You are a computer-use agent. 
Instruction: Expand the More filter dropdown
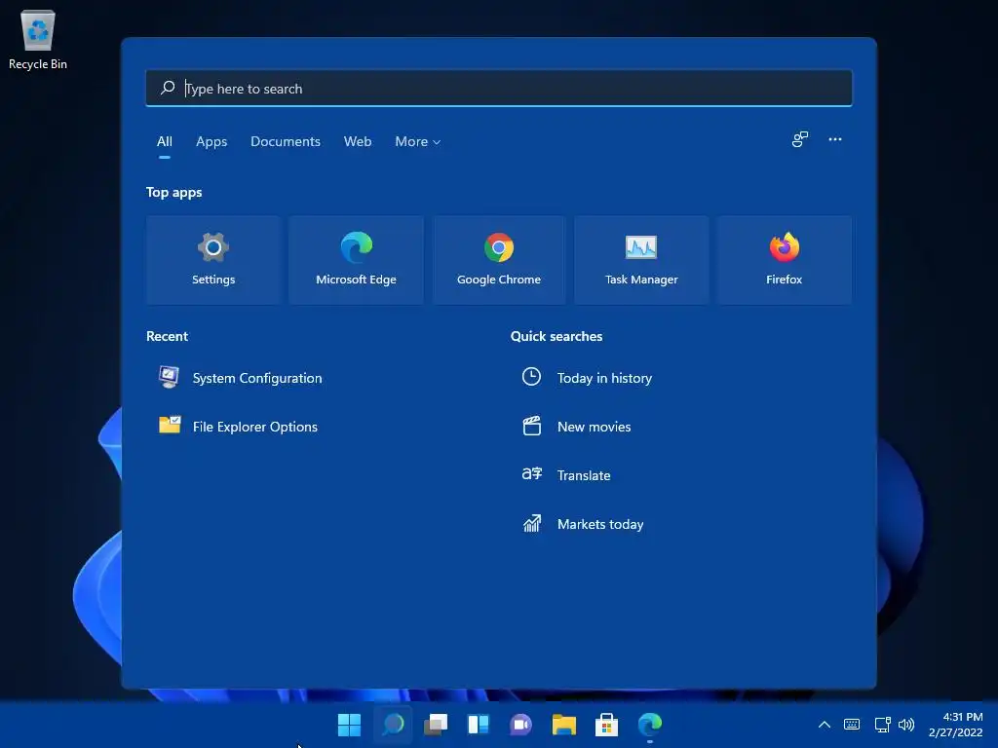[417, 141]
